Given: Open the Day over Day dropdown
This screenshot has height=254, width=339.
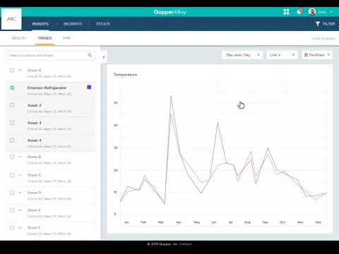Looking at the screenshot, I should [242, 55].
